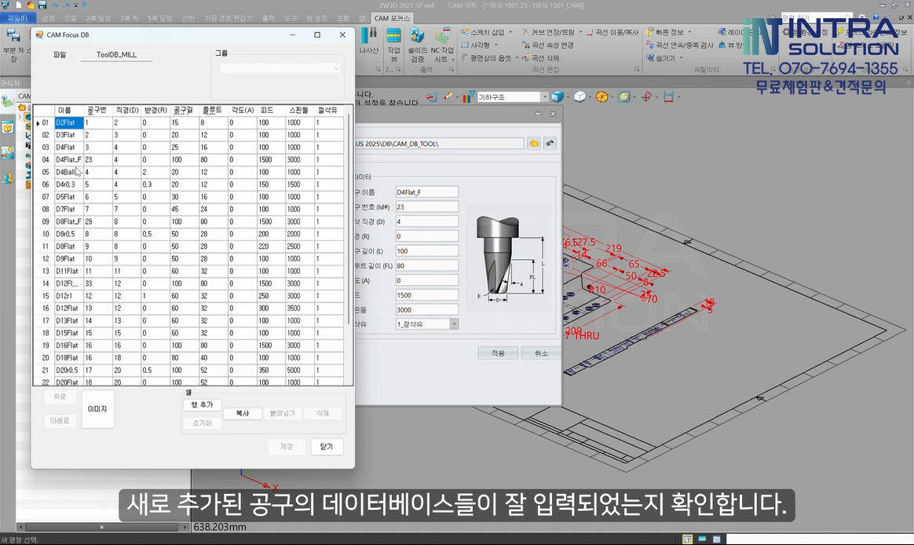Select the D4Ball row in tool table
Viewport: 914px width, 545px height.
point(189,172)
